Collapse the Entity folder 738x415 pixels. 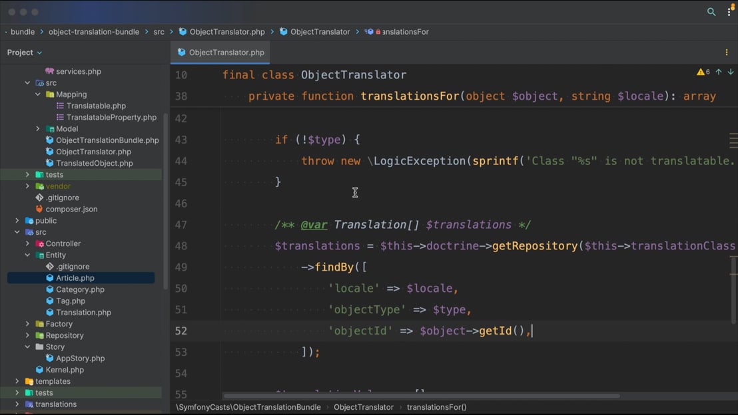click(x=27, y=255)
